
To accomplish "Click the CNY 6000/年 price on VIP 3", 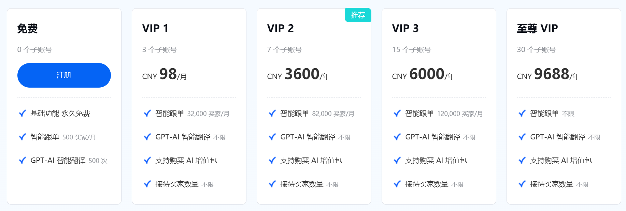I will click(x=423, y=74).
